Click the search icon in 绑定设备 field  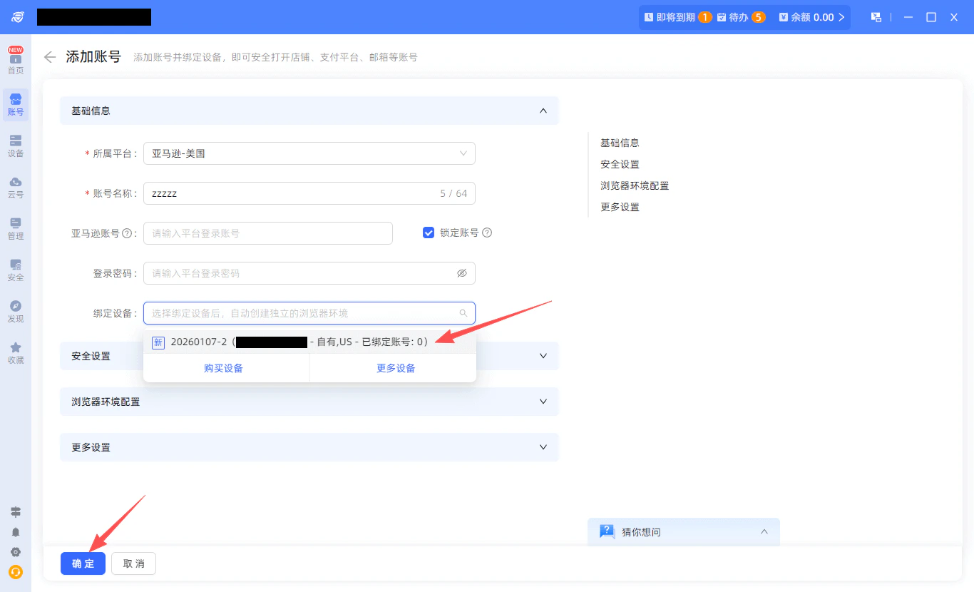pyautogui.click(x=463, y=313)
